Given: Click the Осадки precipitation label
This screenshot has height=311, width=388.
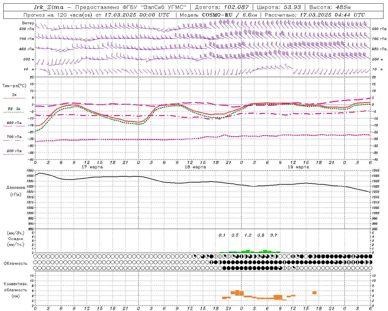Looking at the screenshot, I should (16, 239).
